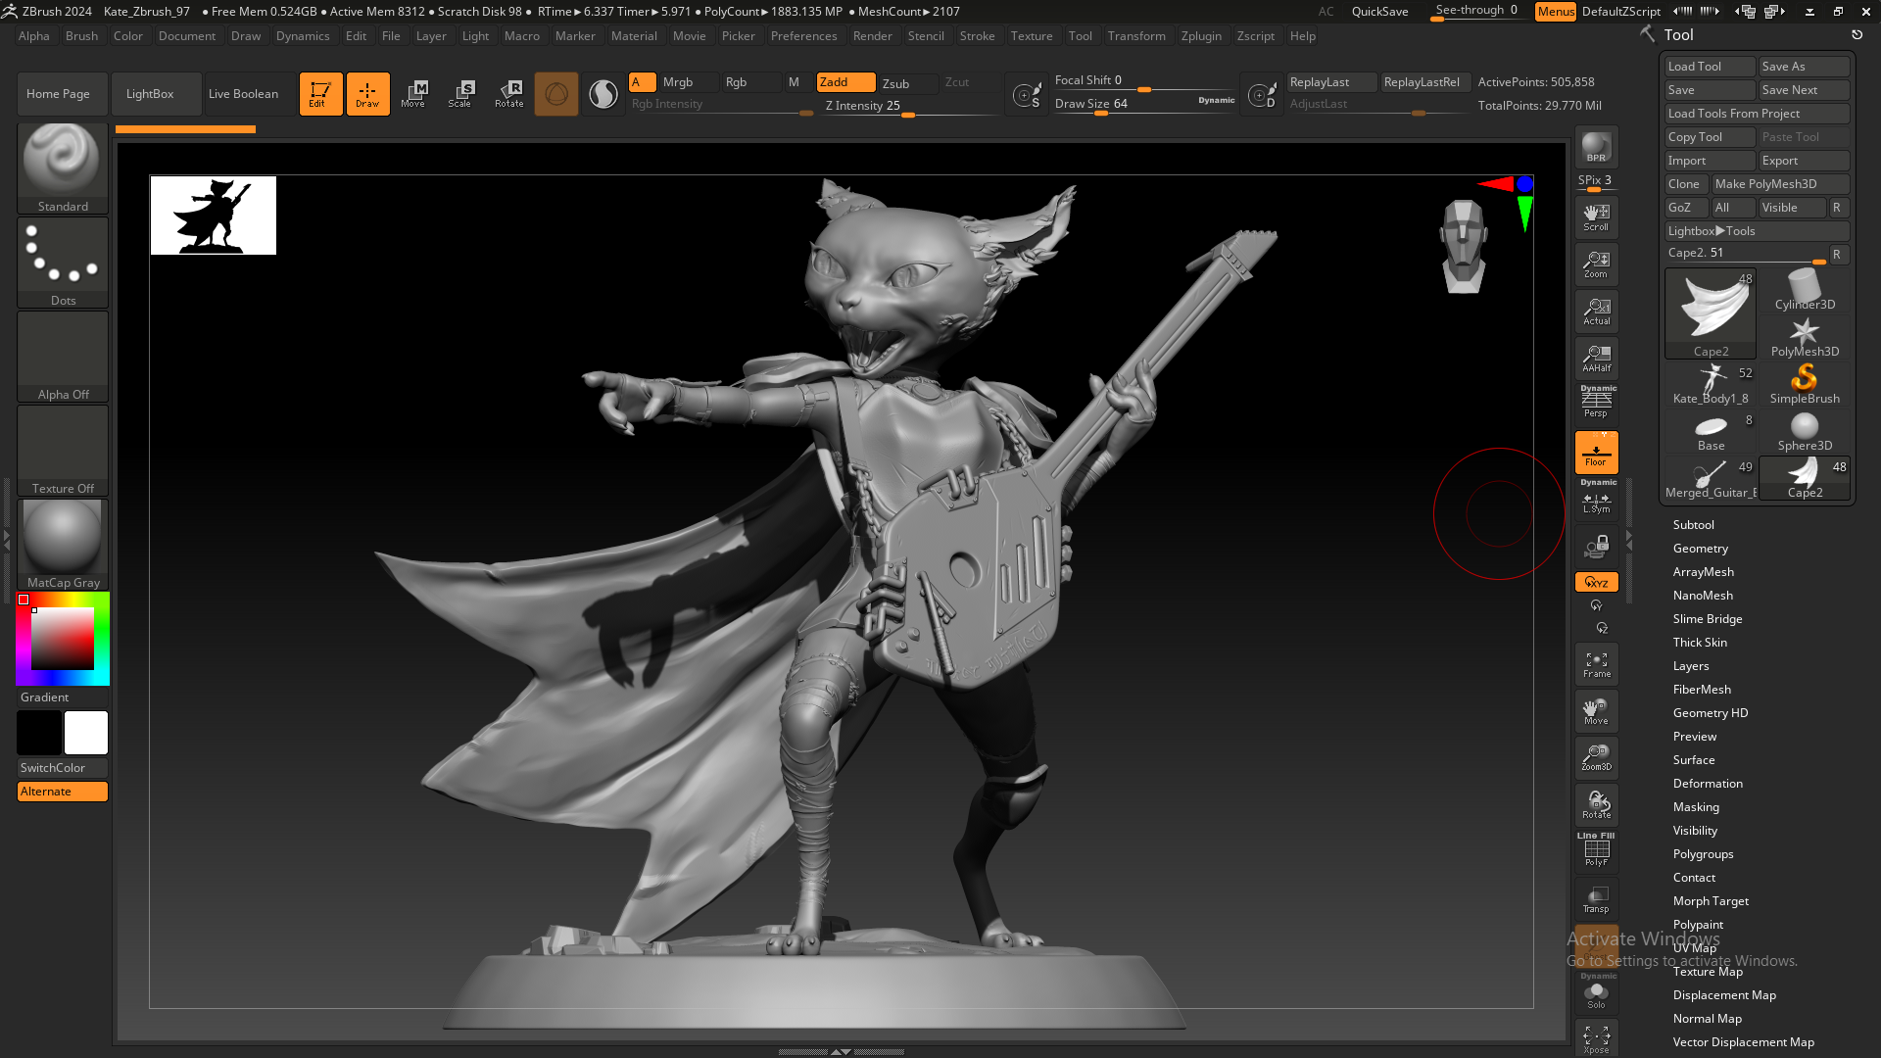Select the PolyMesh3D star tool thumbnail

(1805, 337)
